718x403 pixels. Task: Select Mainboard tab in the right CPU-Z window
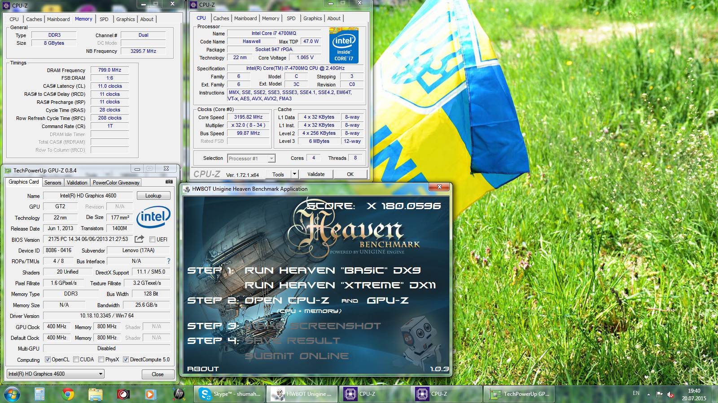[245, 18]
